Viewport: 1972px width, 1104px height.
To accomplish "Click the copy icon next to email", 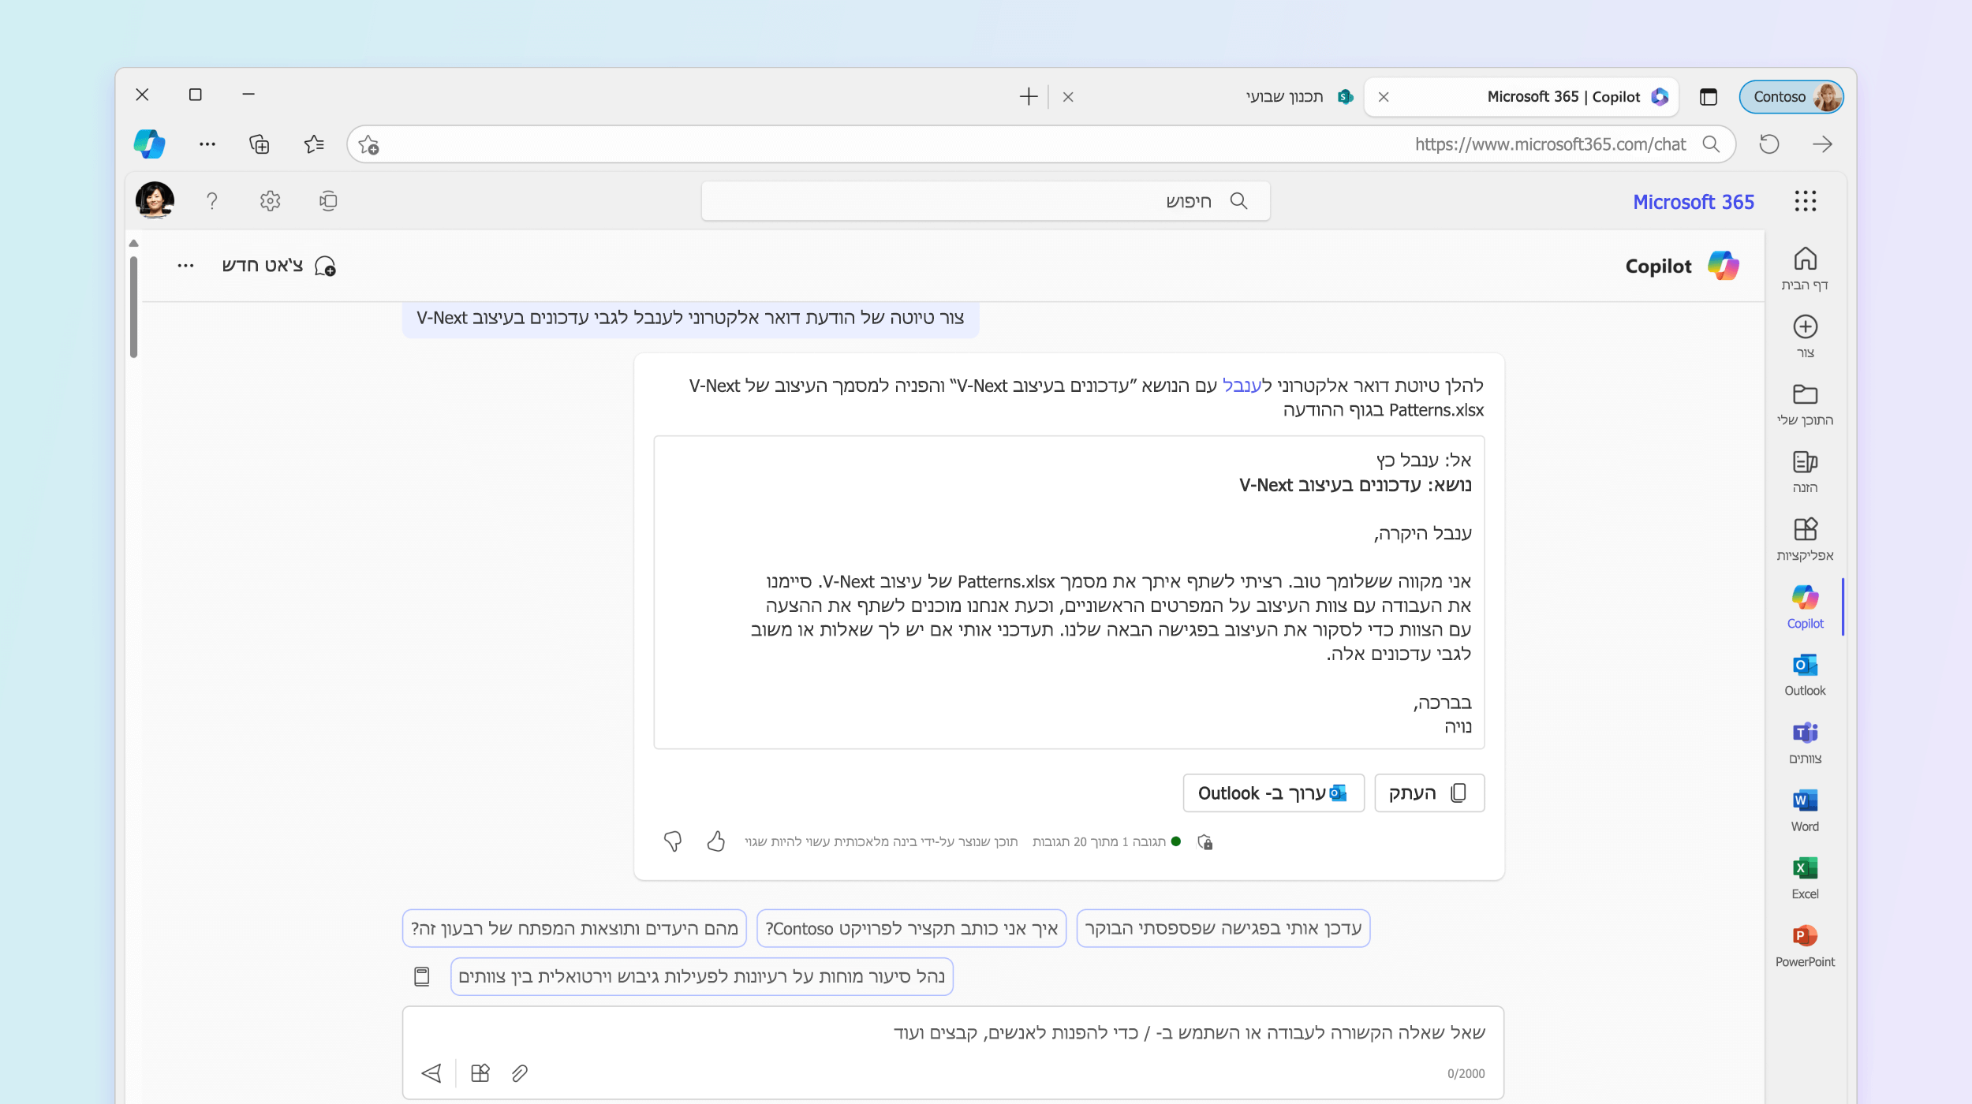I will coord(1460,793).
